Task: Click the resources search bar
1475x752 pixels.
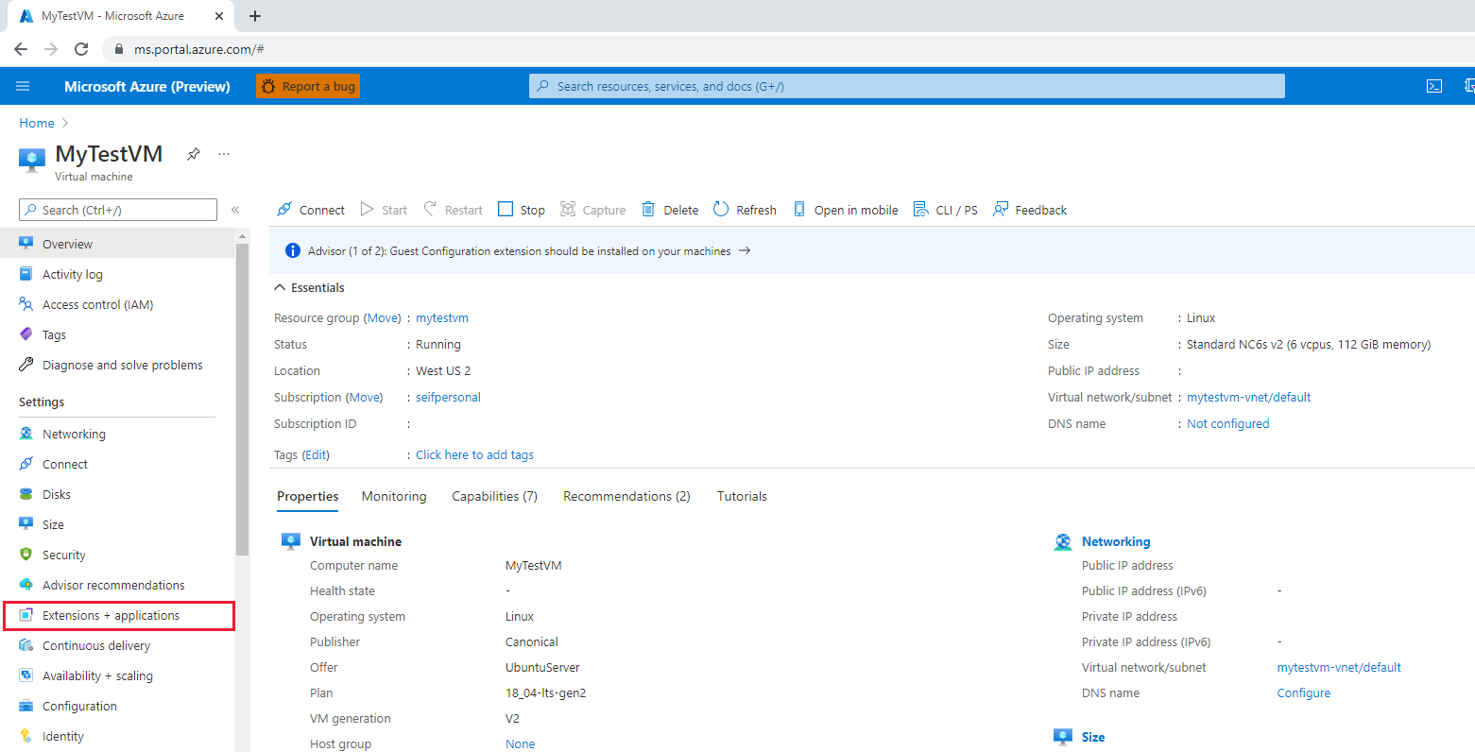Action: (x=907, y=86)
